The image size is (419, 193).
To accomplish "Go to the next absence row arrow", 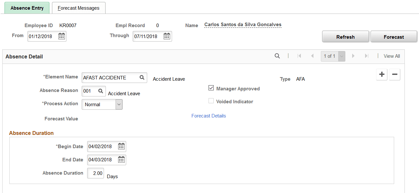I will [x=353, y=56].
